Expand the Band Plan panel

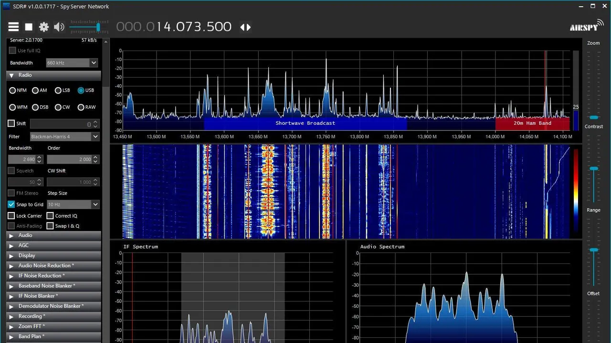click(x=53, y=337)
